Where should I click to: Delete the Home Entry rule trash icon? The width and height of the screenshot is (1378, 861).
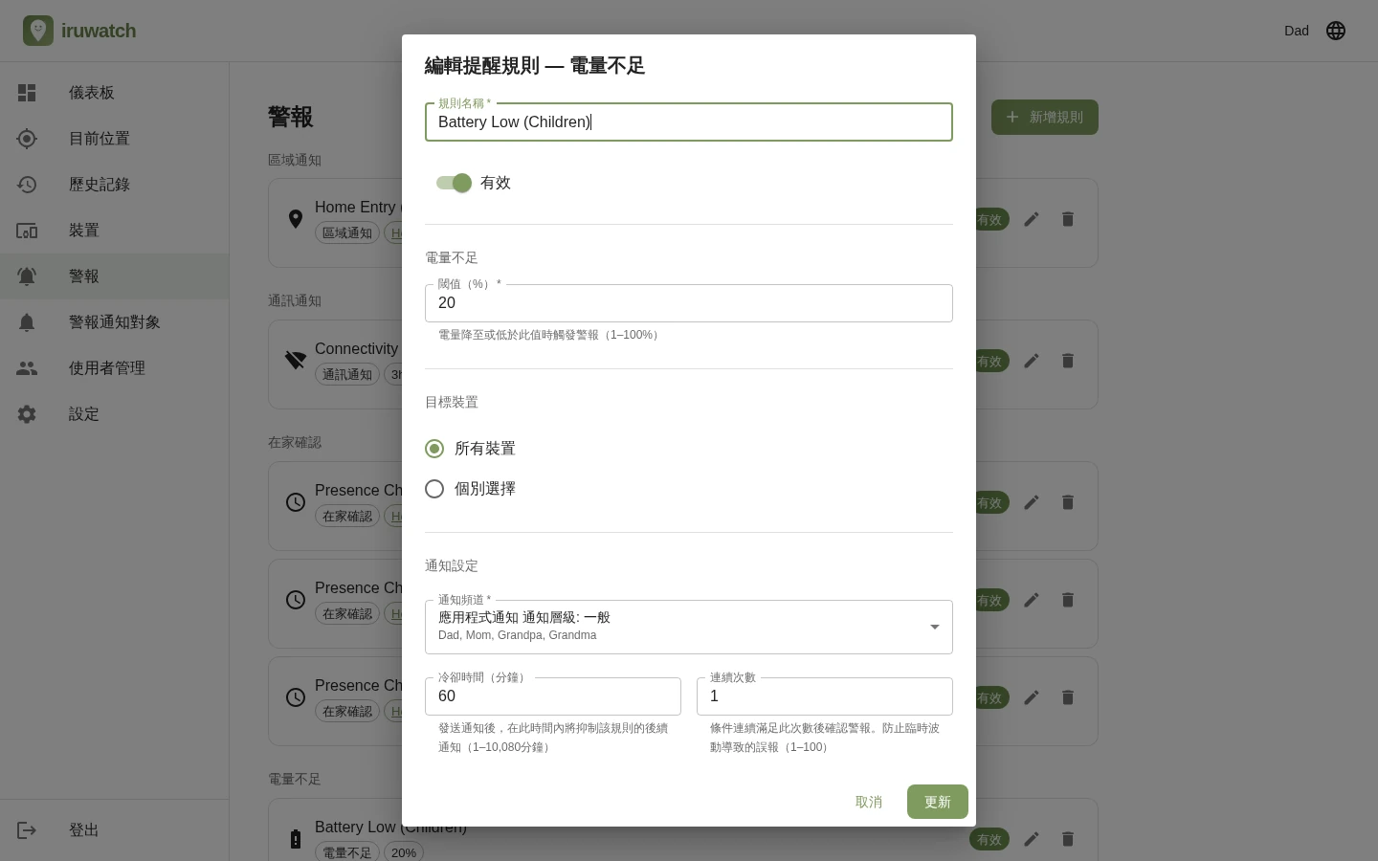1068,219
